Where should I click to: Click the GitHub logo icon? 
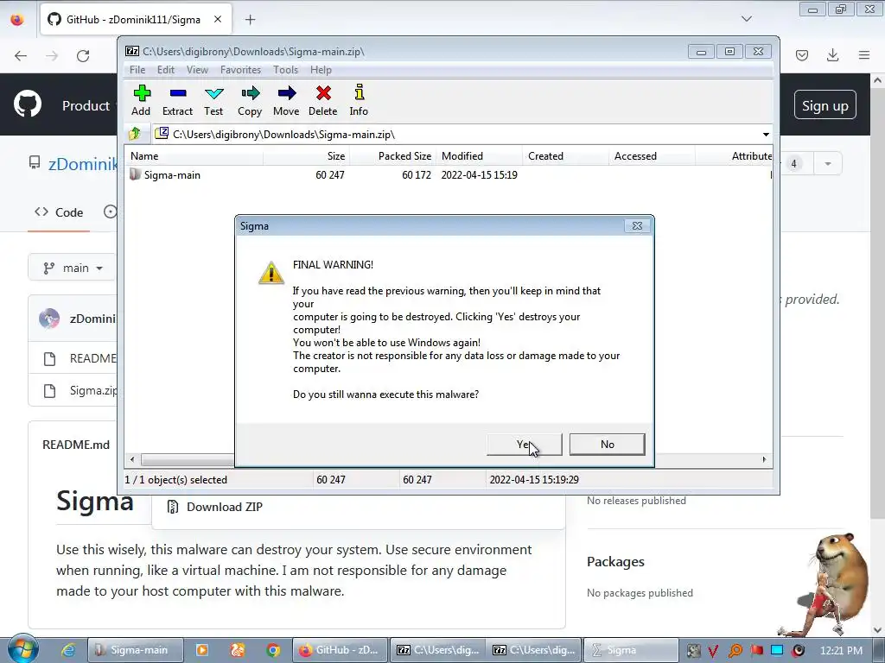pyautogui.click(x=28, y=104)
